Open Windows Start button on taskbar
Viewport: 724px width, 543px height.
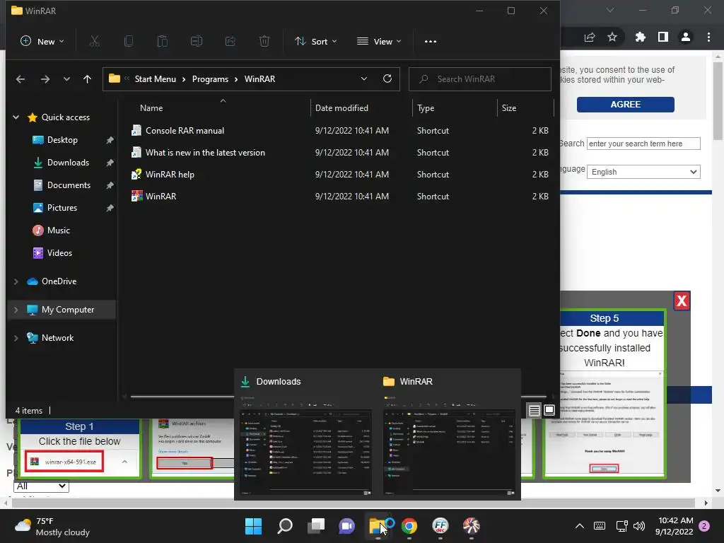[x=253, y=526]
